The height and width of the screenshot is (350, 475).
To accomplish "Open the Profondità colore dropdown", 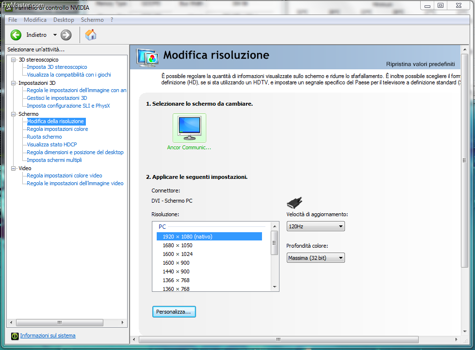I will click(316, 258).
